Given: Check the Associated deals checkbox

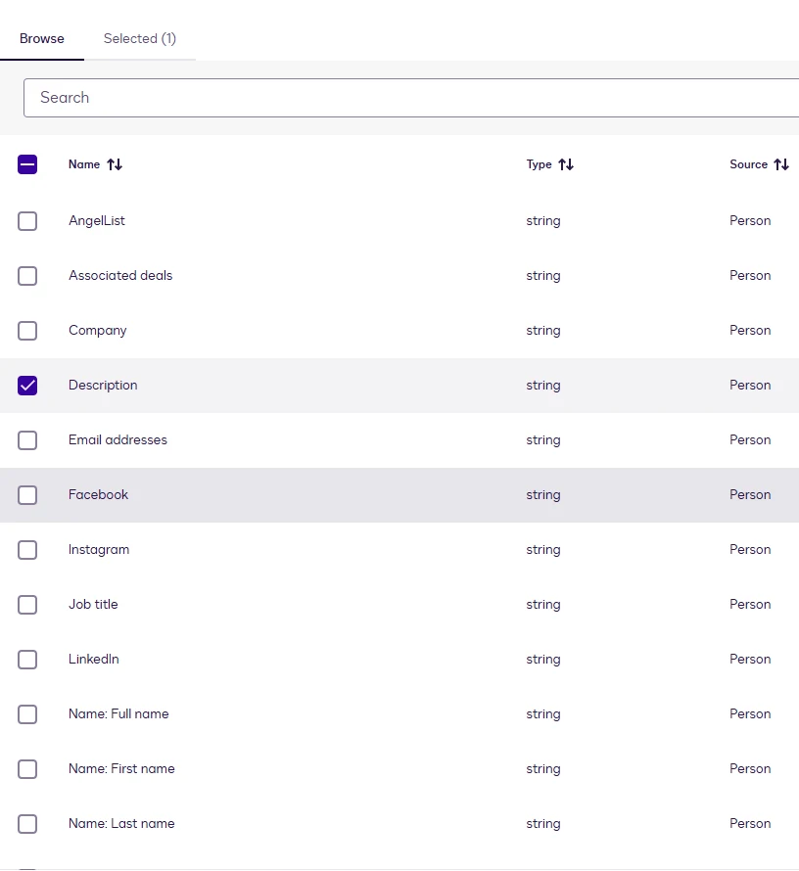Looking at the screenshot, I should tap(27, 276).
